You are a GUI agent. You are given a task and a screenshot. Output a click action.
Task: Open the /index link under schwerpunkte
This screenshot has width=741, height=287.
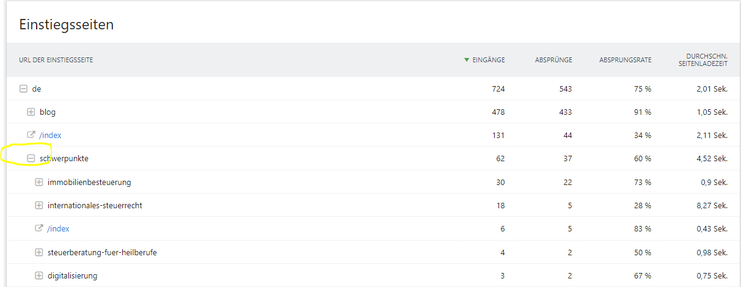click(59, 229)
